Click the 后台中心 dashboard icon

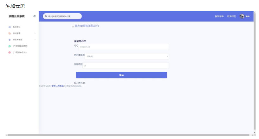(10, 27)
